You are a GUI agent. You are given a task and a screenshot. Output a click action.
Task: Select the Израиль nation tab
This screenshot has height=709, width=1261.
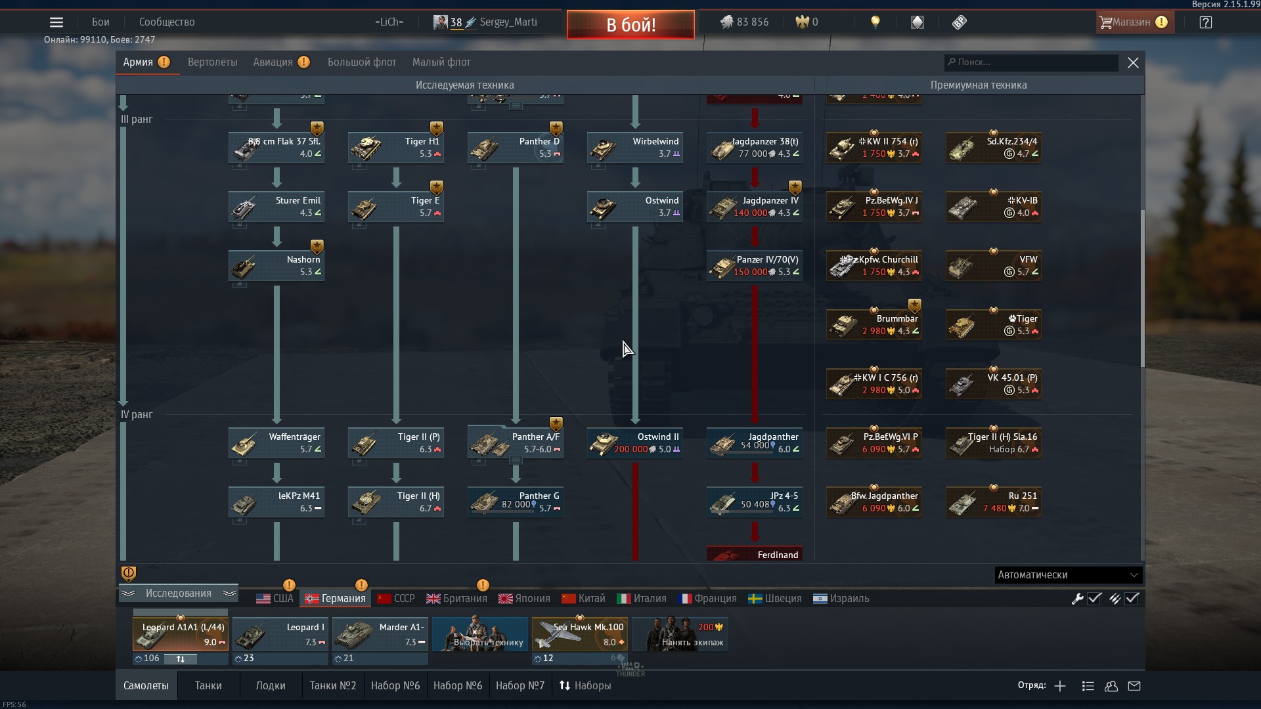[841, 599]
